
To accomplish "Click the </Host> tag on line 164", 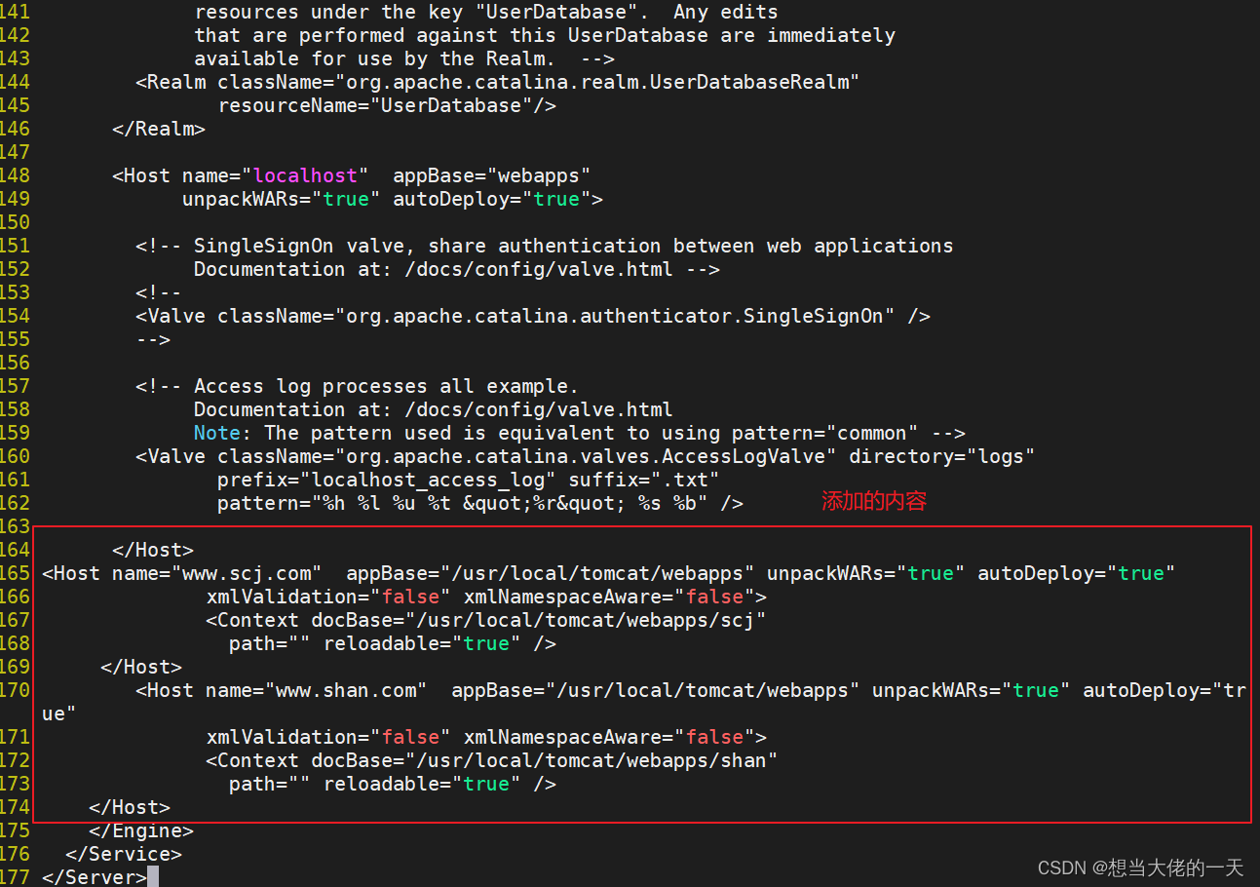I will 153,550.
